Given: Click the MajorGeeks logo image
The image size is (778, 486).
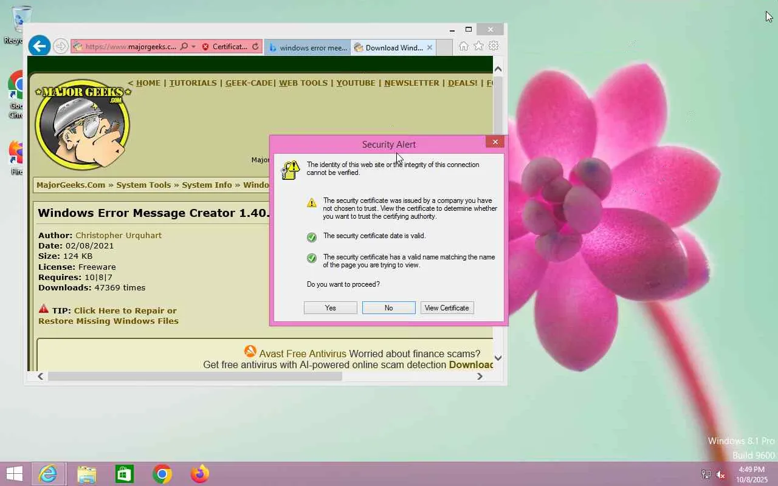Looking at the screenshot, I should [82, 125].
